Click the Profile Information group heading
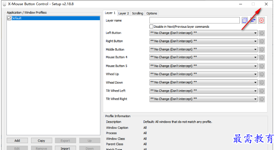Screen dimensions: 277x150 pos(118,116)
